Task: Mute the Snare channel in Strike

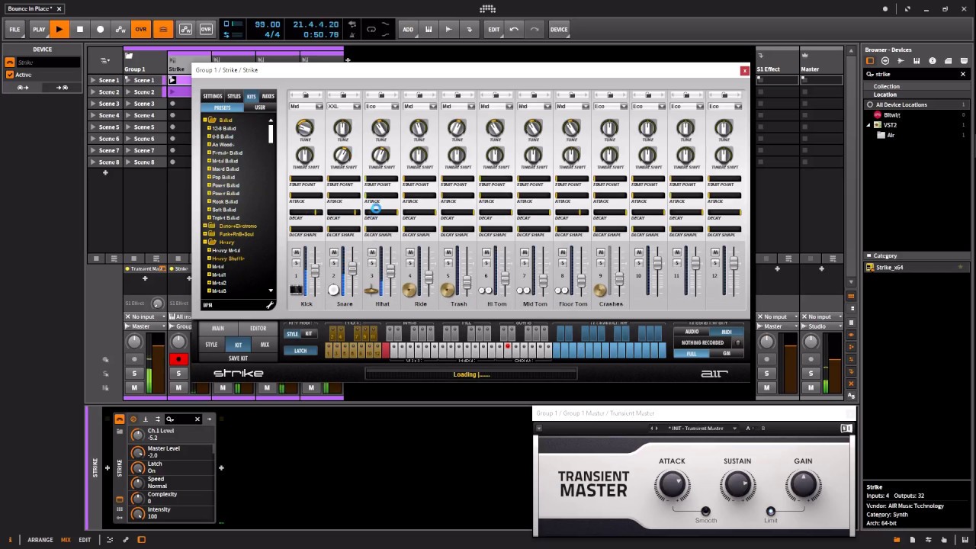Action: (x=334, y=252)
